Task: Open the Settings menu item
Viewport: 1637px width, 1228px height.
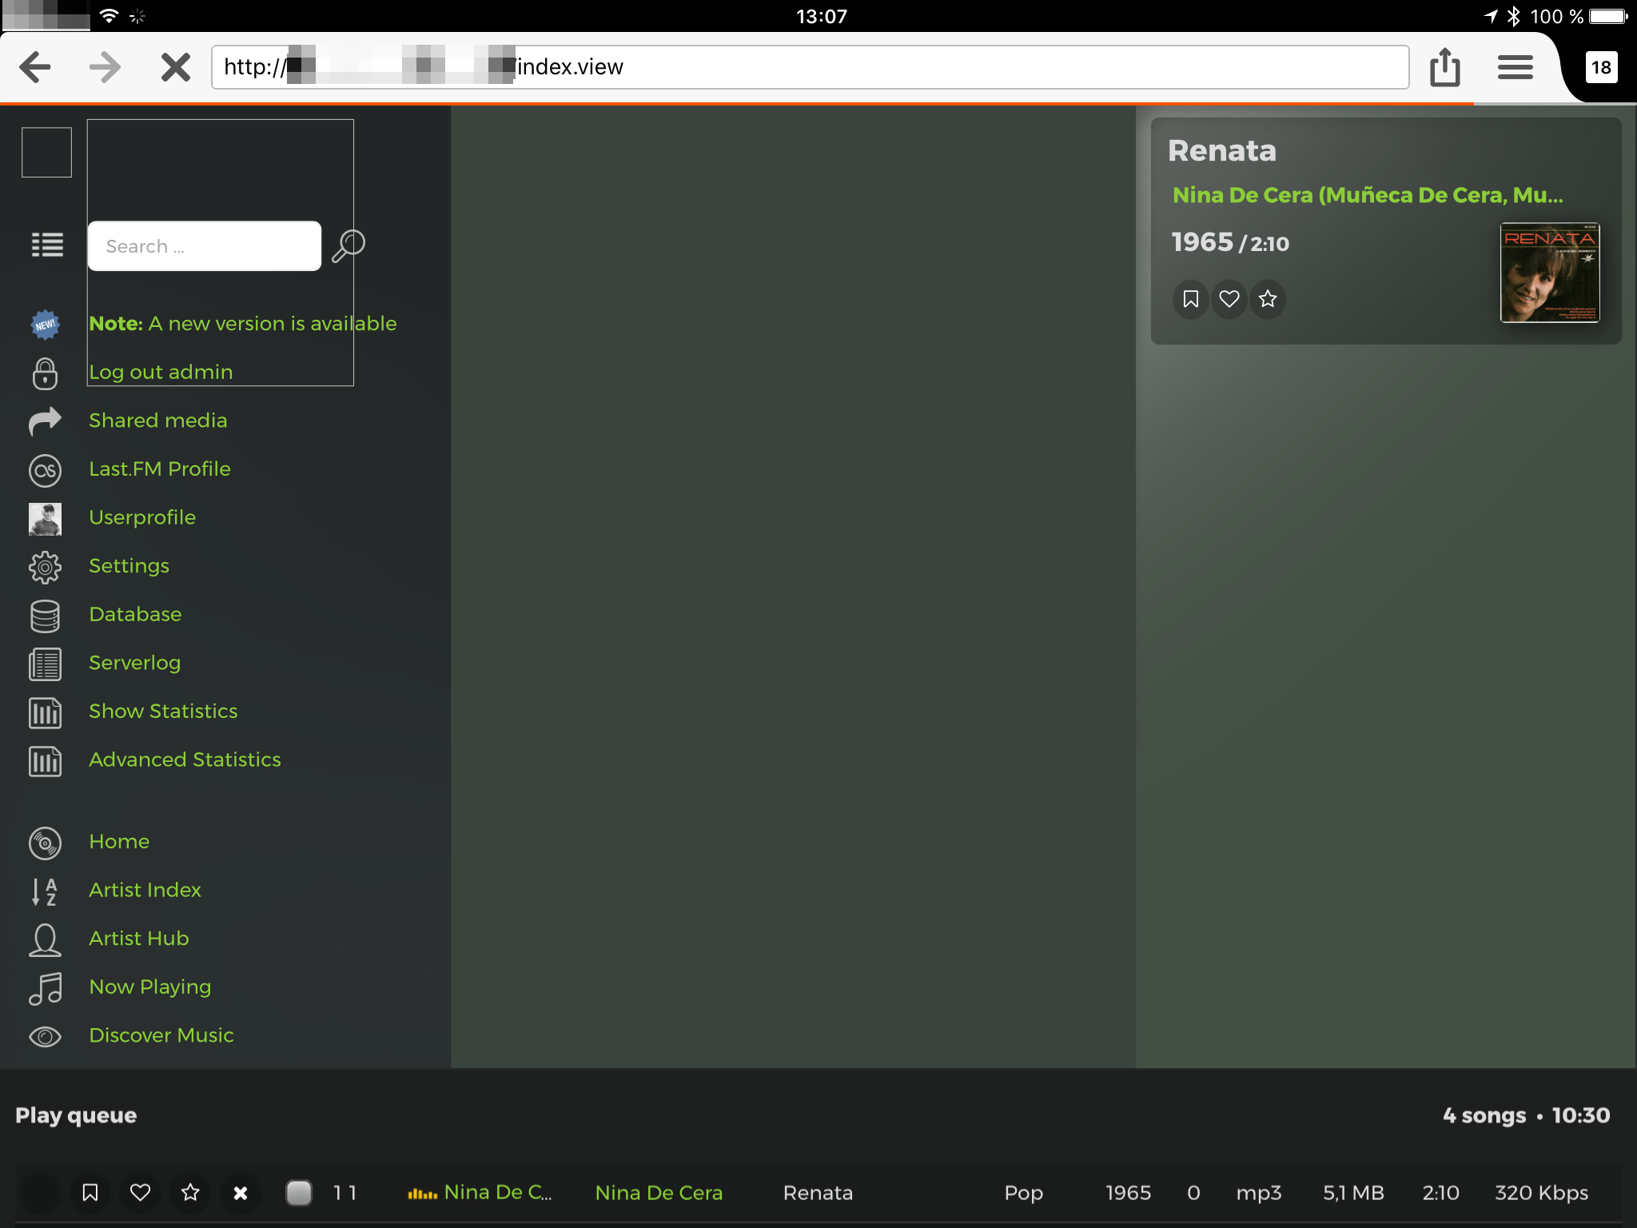Action: click(x=129, y=566)
